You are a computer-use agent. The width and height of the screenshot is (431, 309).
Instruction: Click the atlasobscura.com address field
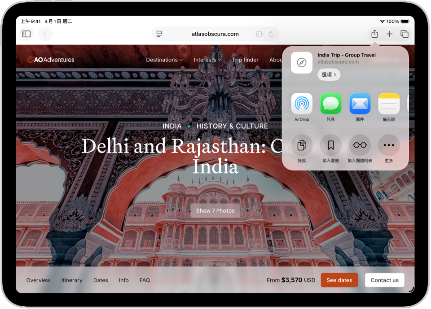215,34
